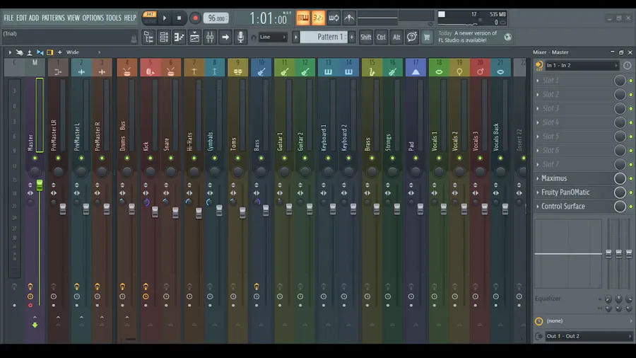Open the PATTERNS menu
The image size is (636, 358).
53,18
